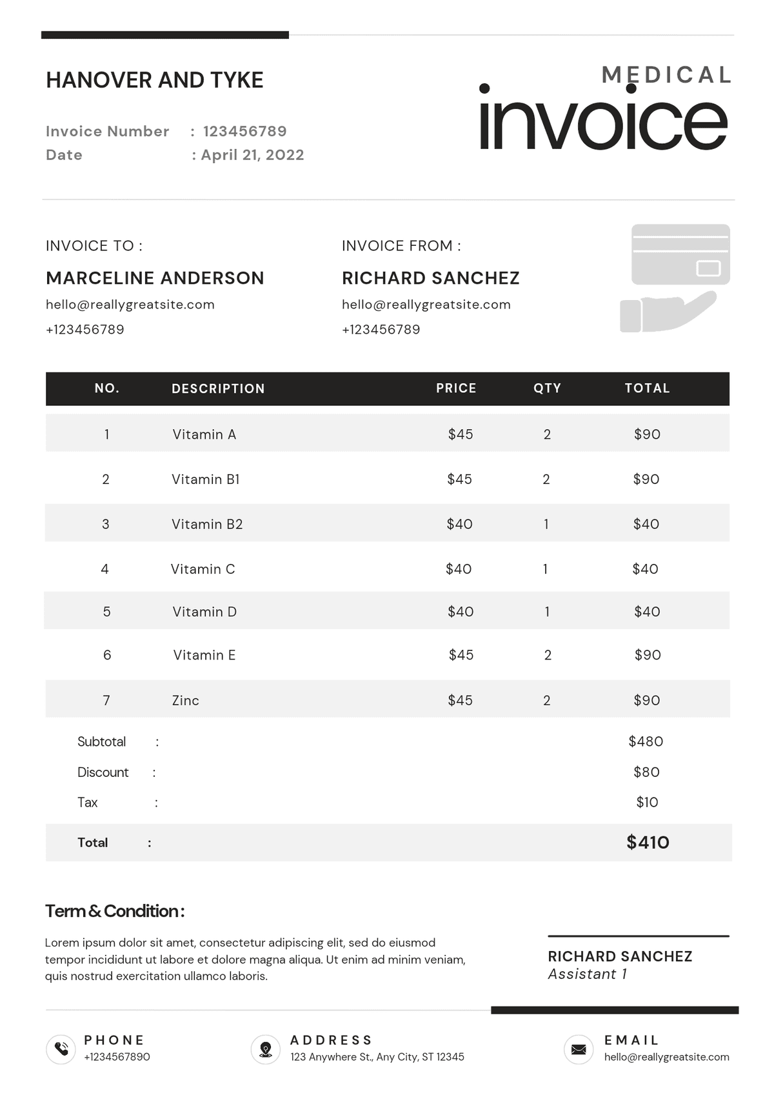Viewport: 774px width, 1095px height.
Task: Click the footer email address text
Action: point(666,1057)
